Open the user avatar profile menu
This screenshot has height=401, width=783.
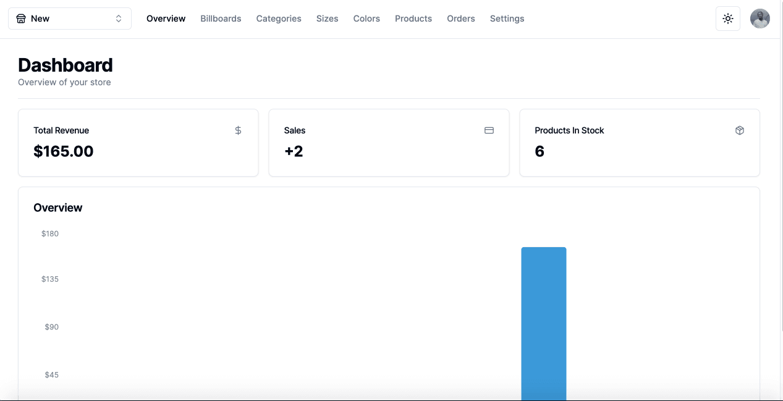(760, 19)
